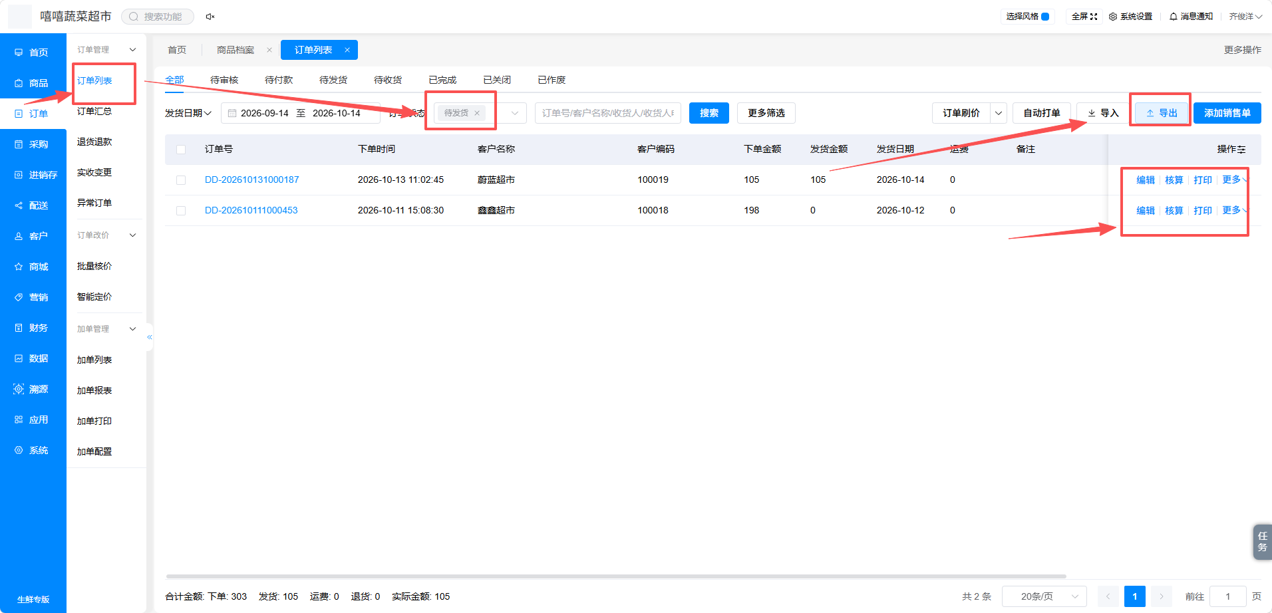Remove the 待发货 filter tag
Image resolution: width=1272 pixels, height=613 pixels.
click(477, 113)
